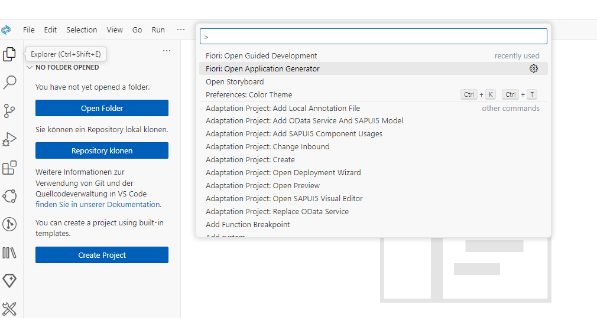Open the 'finden Sie in unserer Dokumentation' link
This screenshot has width=597, height=318.
(98, 204)
